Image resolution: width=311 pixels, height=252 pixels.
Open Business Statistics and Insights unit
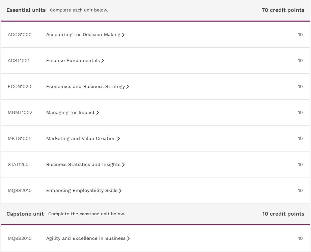click(83, 165)
